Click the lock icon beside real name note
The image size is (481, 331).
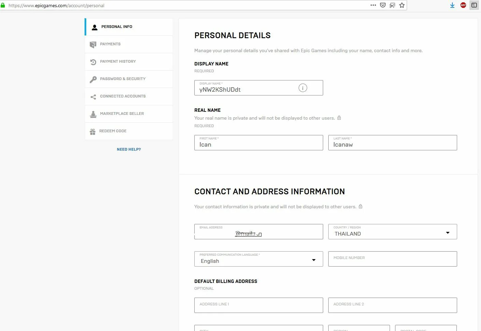pos(339,118)
